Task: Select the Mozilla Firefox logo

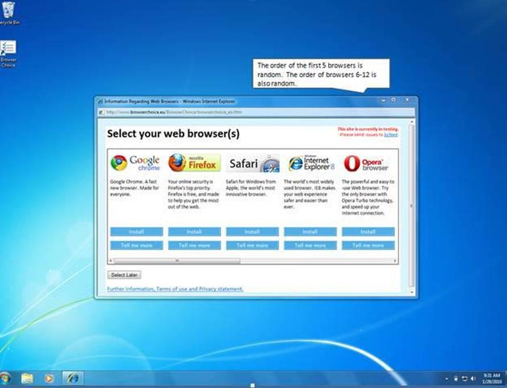Action: pyautogui.click(x=180, y=162)
